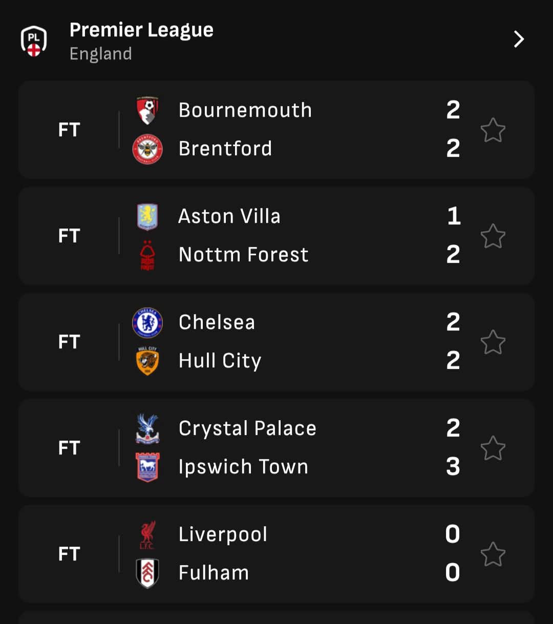The width and height of the screenshot is (553, 624).
Task: Favorite the Bournemouth vs Brentford match
Action: click(493, 130)
